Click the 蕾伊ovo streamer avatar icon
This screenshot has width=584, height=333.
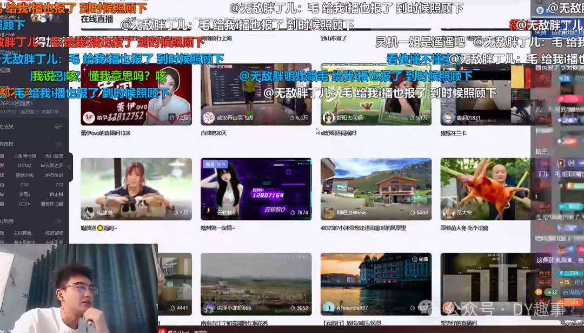[x=89, y=118]
